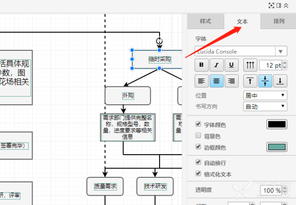Click the top-left resize handle of 临时采购
The height and width of the screenshot is (205, 296).
click(x=132, y=50)
